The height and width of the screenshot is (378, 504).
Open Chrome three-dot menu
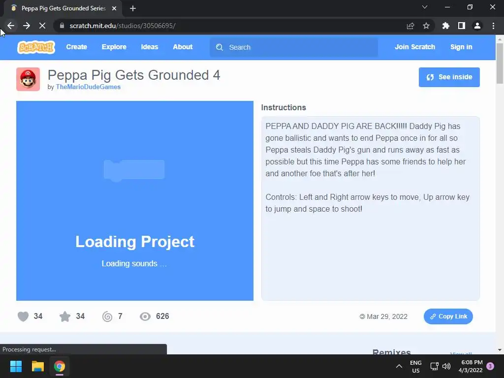click(493, 26)
